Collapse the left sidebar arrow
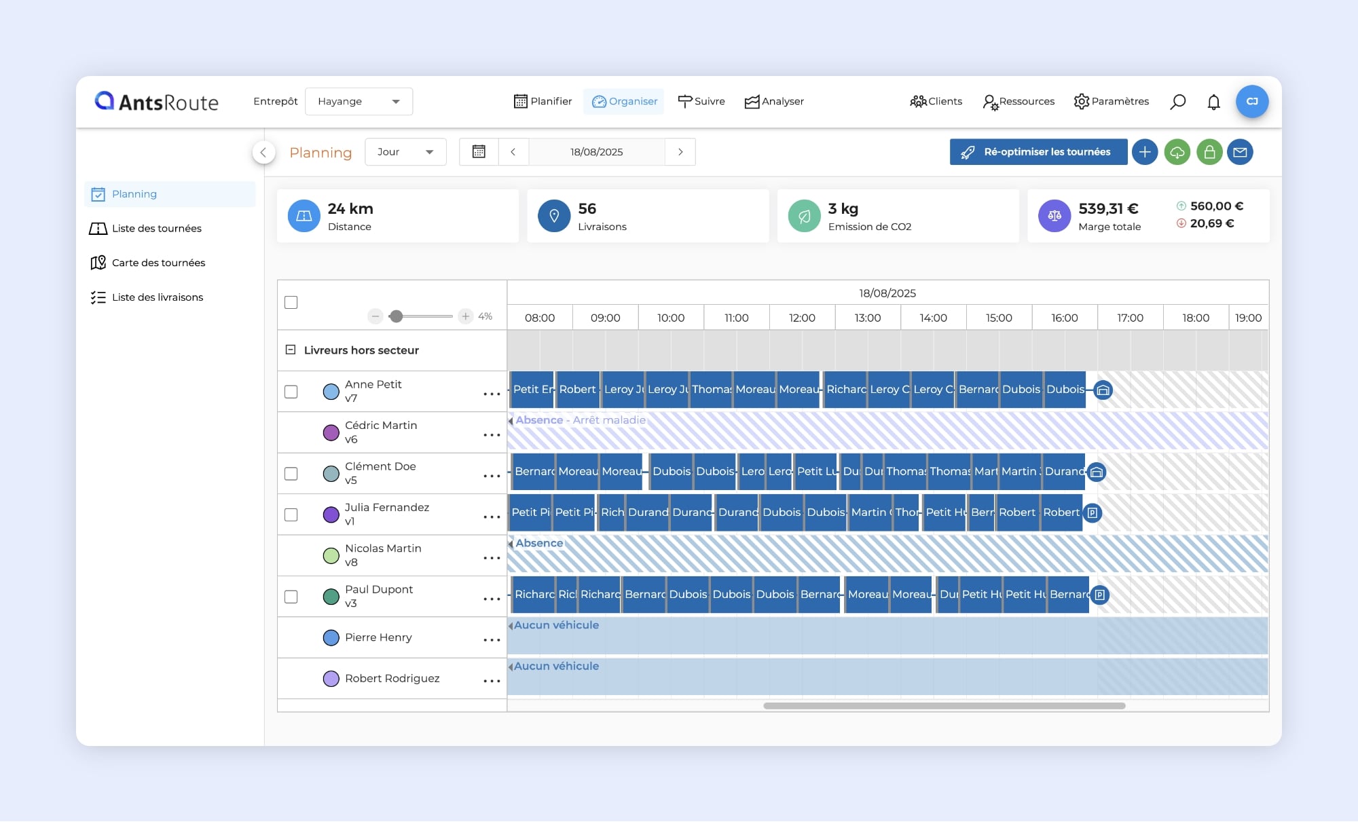1358x822 pixels. (263, 152)
